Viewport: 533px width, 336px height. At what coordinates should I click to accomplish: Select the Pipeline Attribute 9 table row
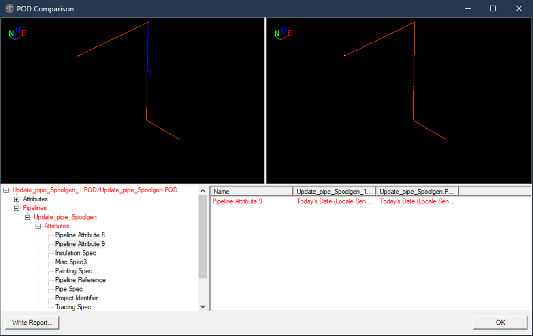(x=237, y=201)
